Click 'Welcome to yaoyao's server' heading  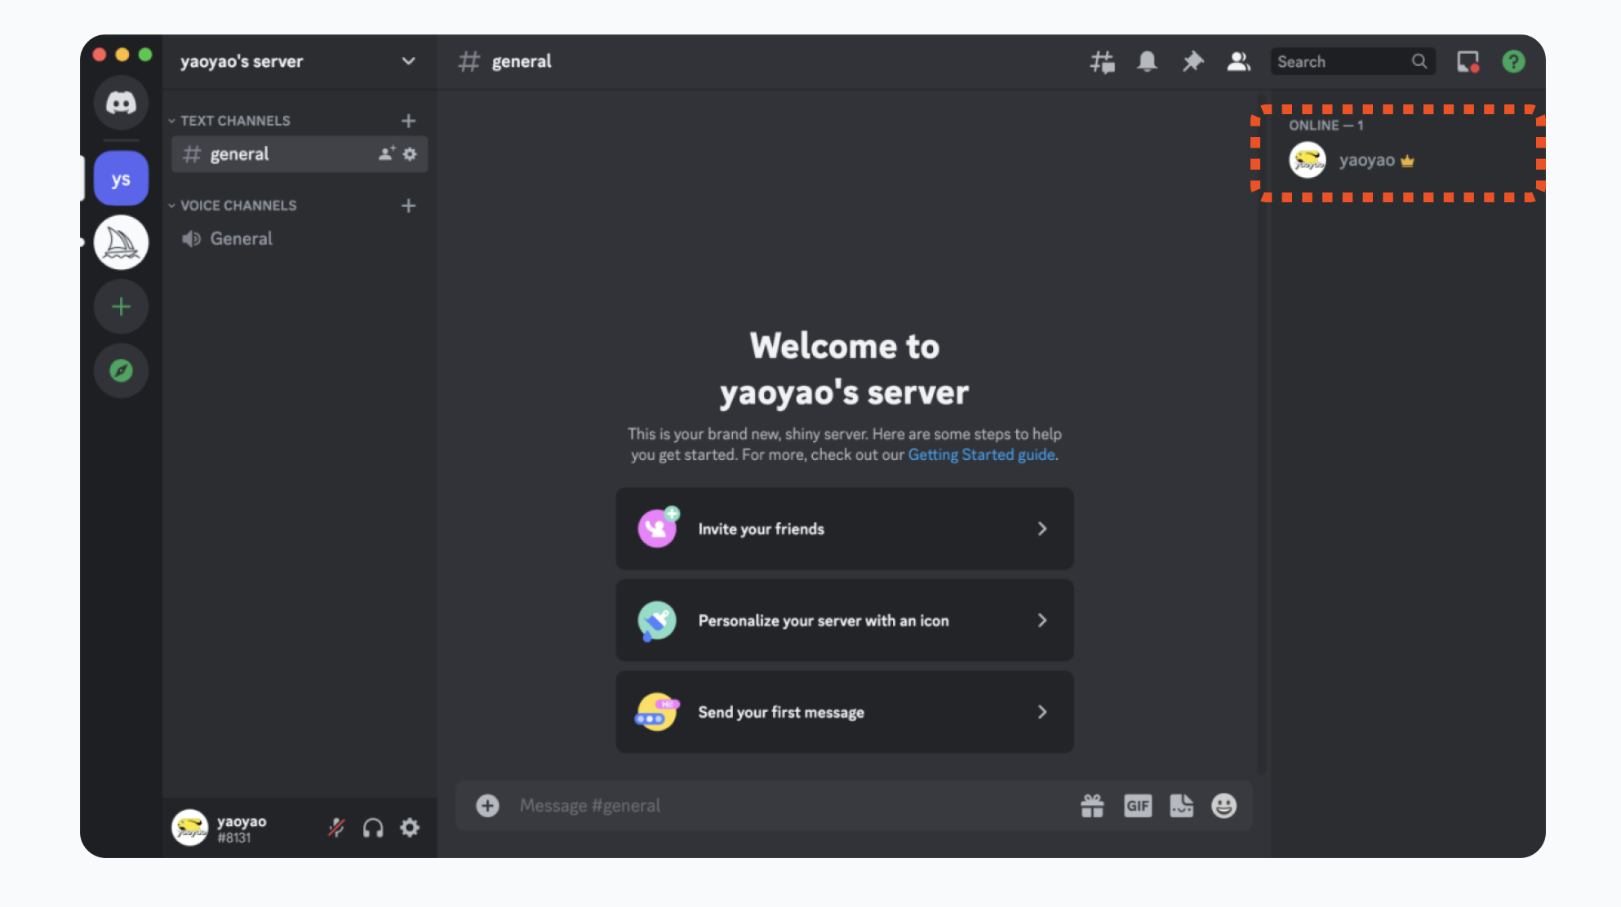click(x=845, y=369)
